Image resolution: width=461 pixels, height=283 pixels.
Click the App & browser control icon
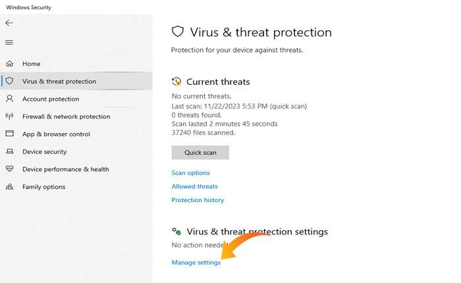10,134
